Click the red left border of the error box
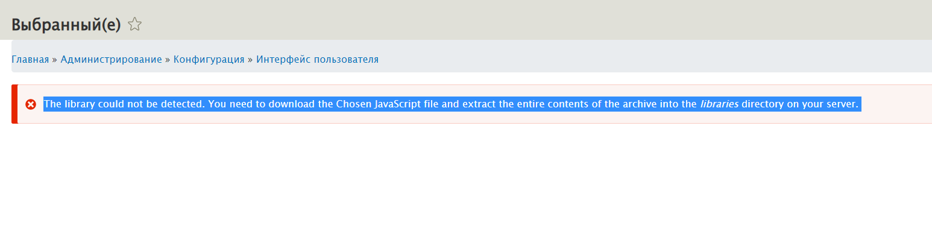 (x=14, y=104)
